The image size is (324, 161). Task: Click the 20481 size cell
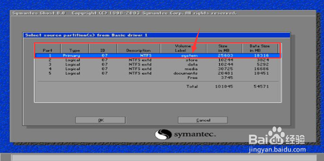coord(225,73)
